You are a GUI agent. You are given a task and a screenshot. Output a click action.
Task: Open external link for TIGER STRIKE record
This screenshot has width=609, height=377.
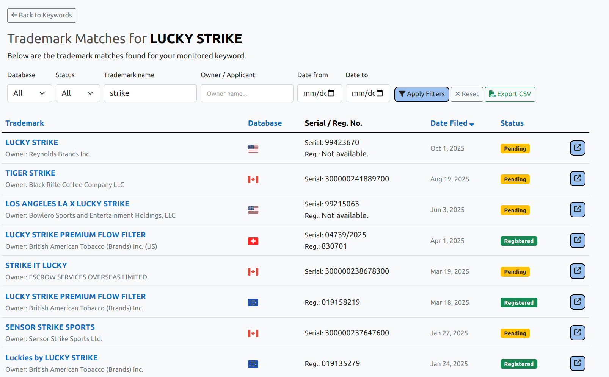[x=577, y=179]
